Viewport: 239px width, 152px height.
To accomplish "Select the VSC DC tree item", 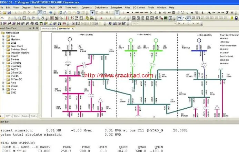I will pos(15,76).
